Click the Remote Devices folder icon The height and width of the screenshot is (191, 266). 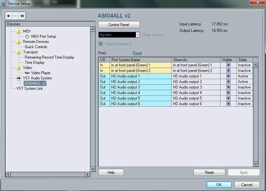tap(19, 42)
